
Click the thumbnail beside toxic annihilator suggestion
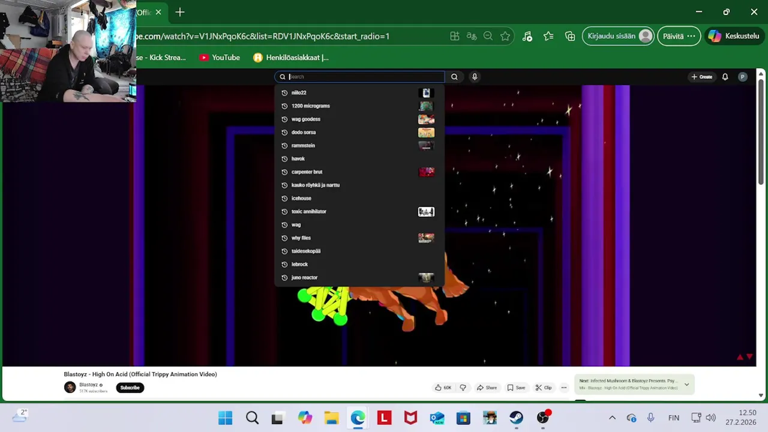426,212
